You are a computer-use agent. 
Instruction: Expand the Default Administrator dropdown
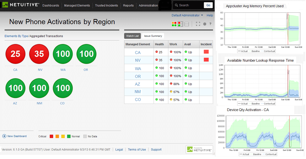pyautogui.click(x=187, y=15)
